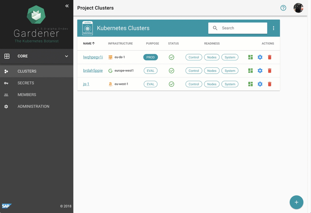Open the lwqhpegv1i cluster link
The image size is (311, 213).
coord(93,57)
